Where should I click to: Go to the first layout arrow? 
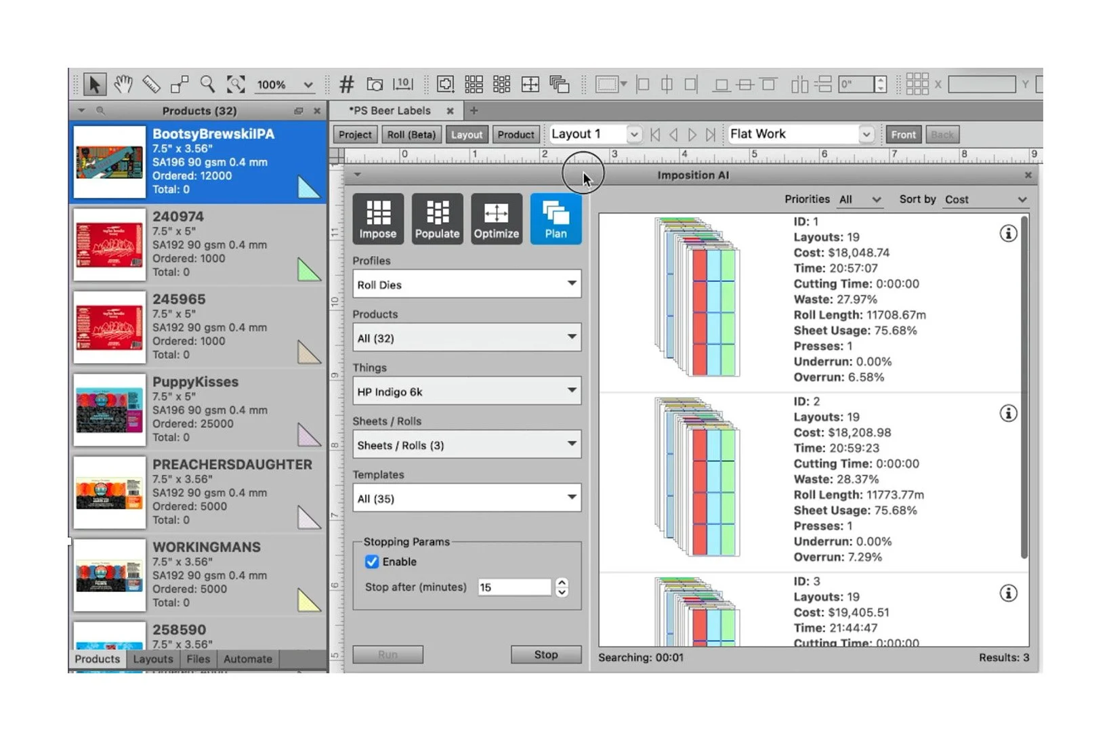pyautogui.click(x=655, y=135)
